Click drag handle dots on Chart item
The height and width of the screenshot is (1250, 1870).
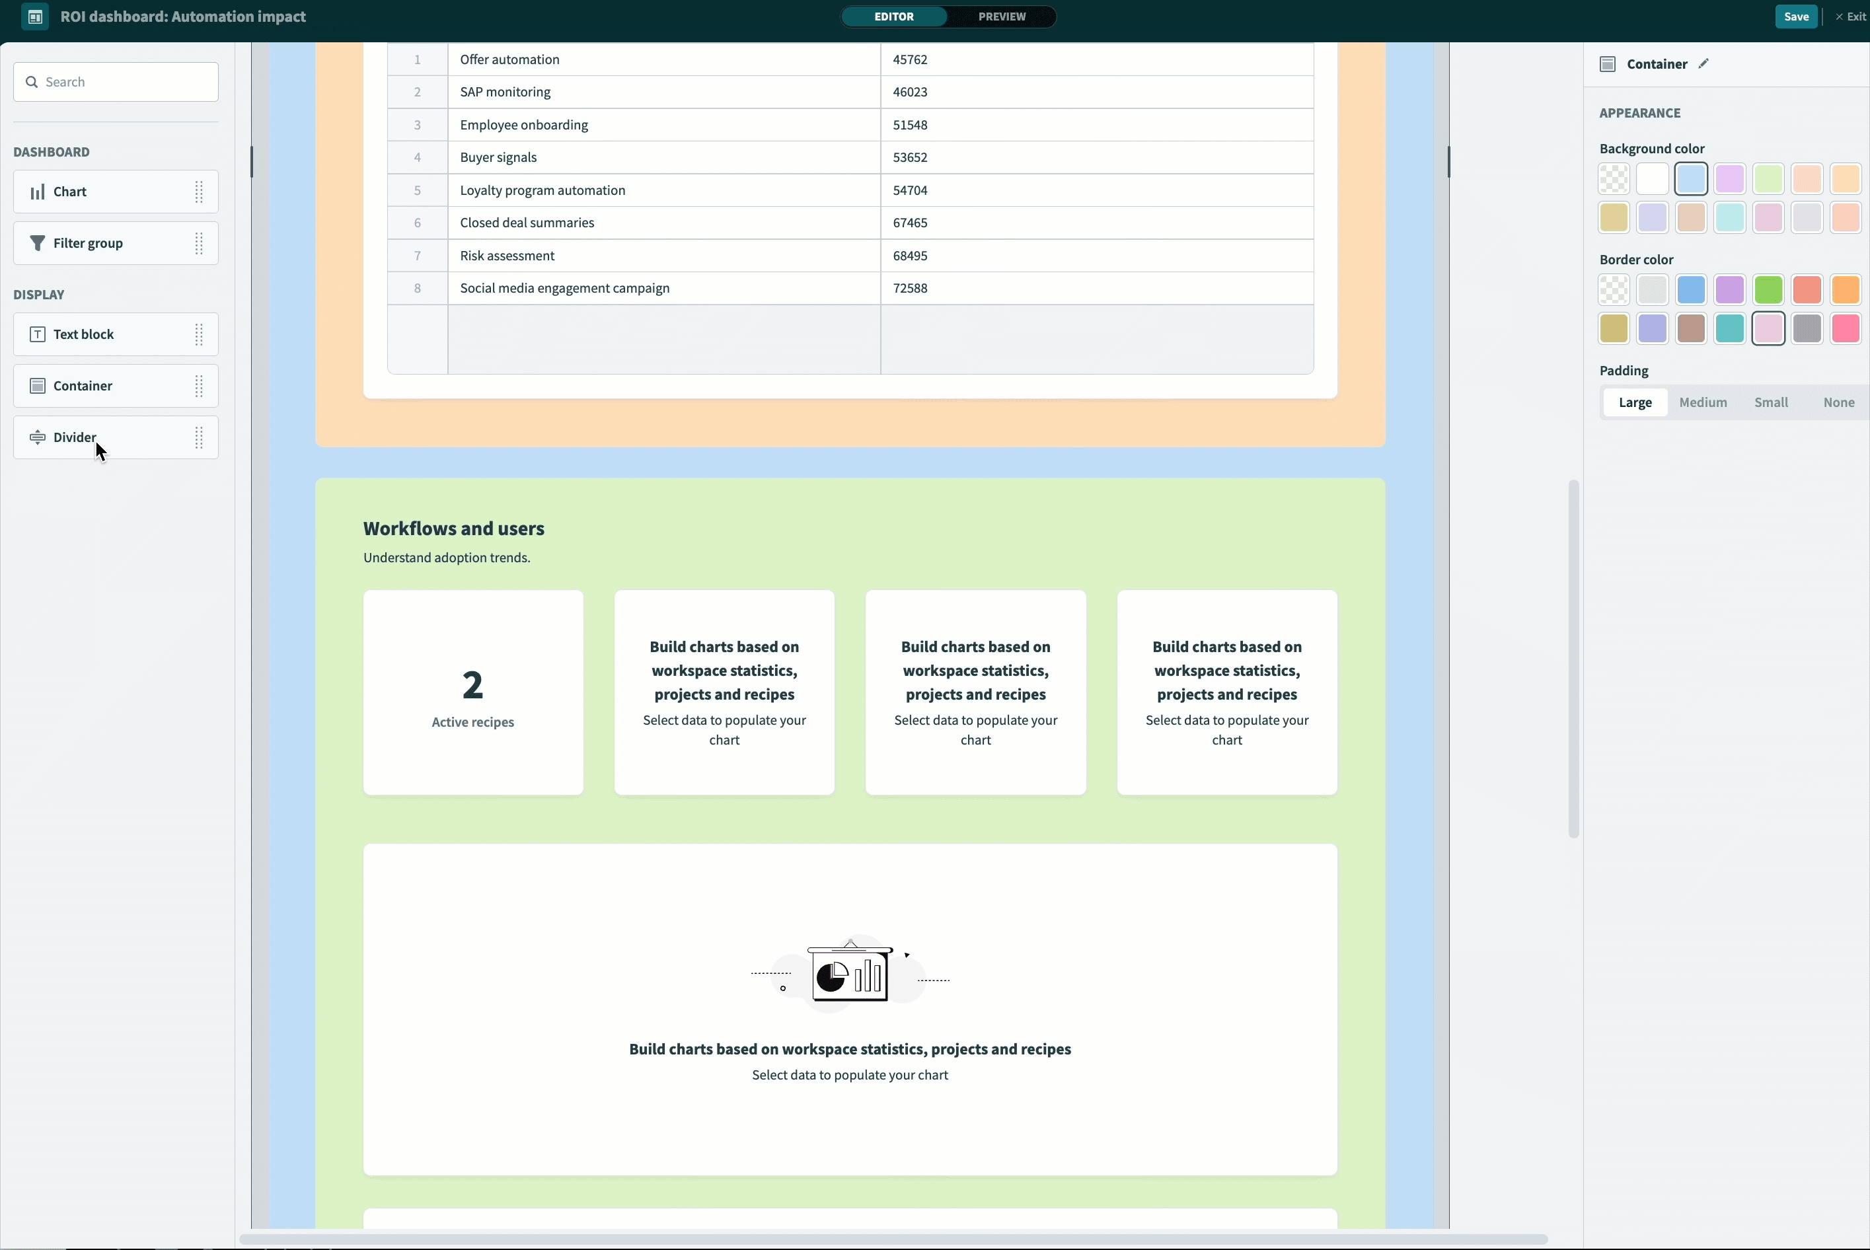(200, 192)
